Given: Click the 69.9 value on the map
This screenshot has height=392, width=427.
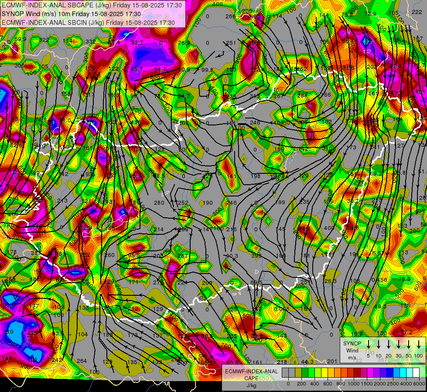Looking at the screenshot, I should coord(20,39).
